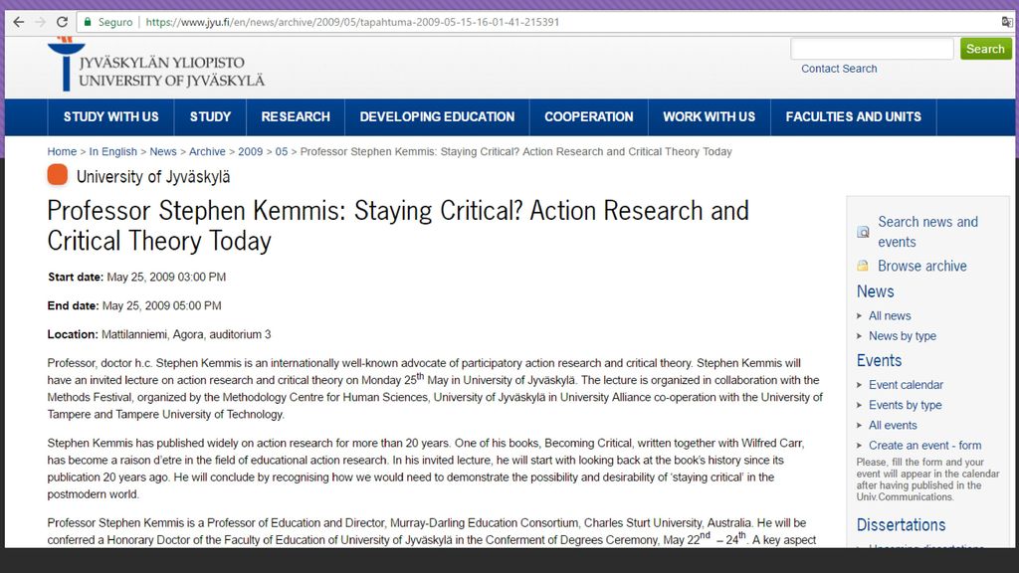Open the Browse archive link
Image resolution: width=1019 pixels, height=573 pixels.
(x=922, y=266)
